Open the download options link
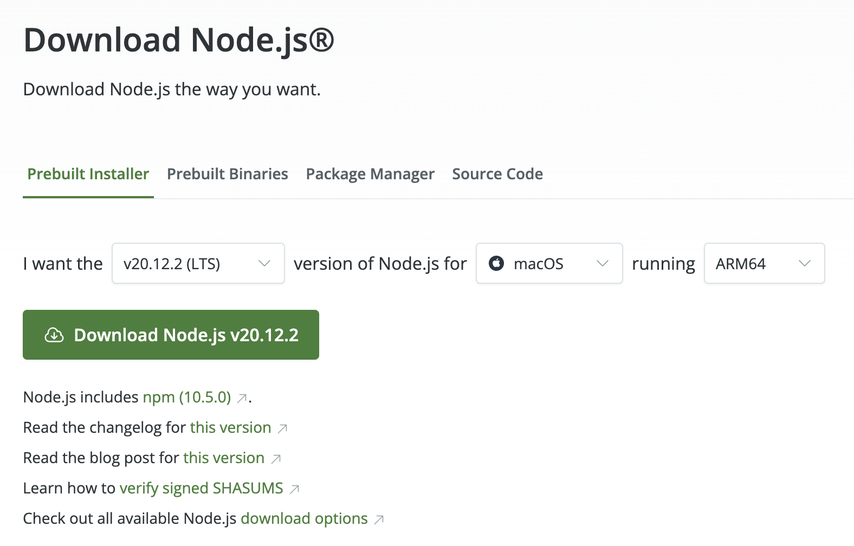 coord(304,519)
